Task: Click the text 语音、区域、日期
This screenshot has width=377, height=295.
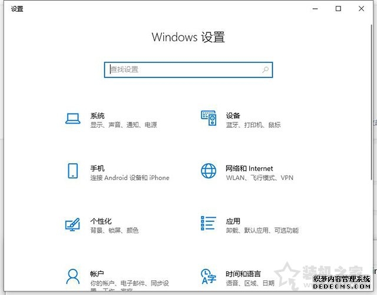Action: tap(250, 283)
